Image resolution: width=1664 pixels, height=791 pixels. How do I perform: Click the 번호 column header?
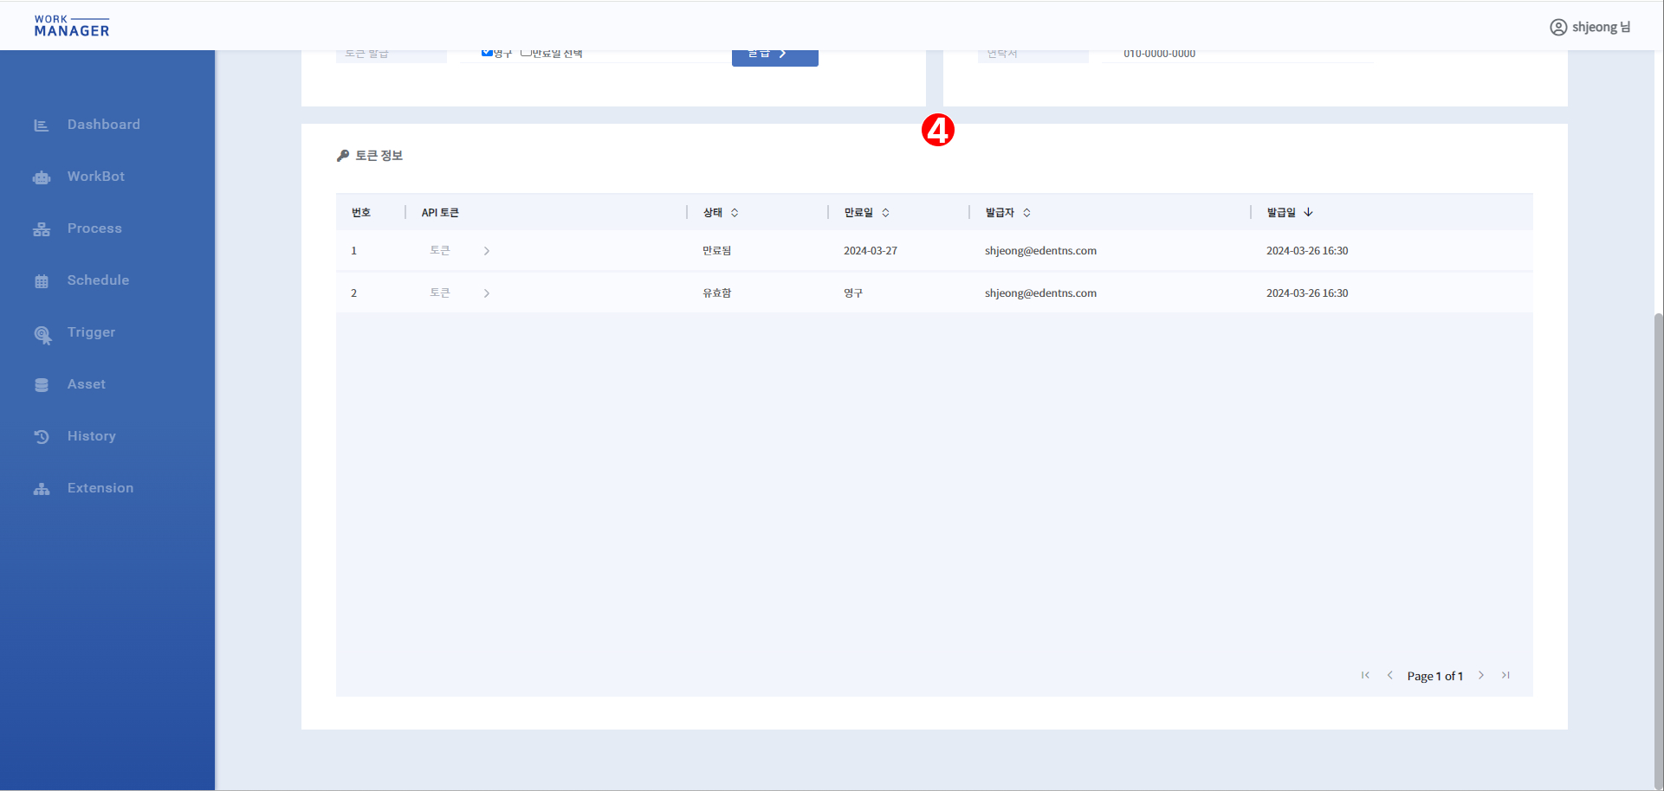point(361,212)
